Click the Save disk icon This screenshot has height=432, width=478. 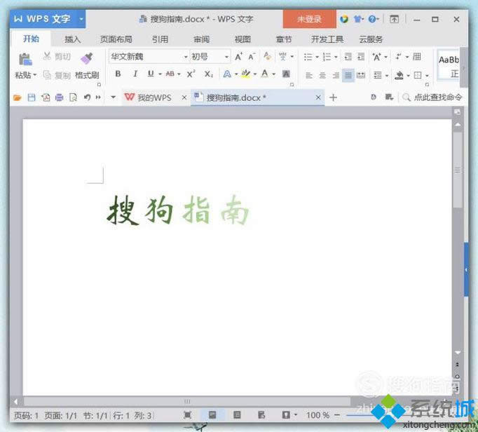tap(32, 97)
